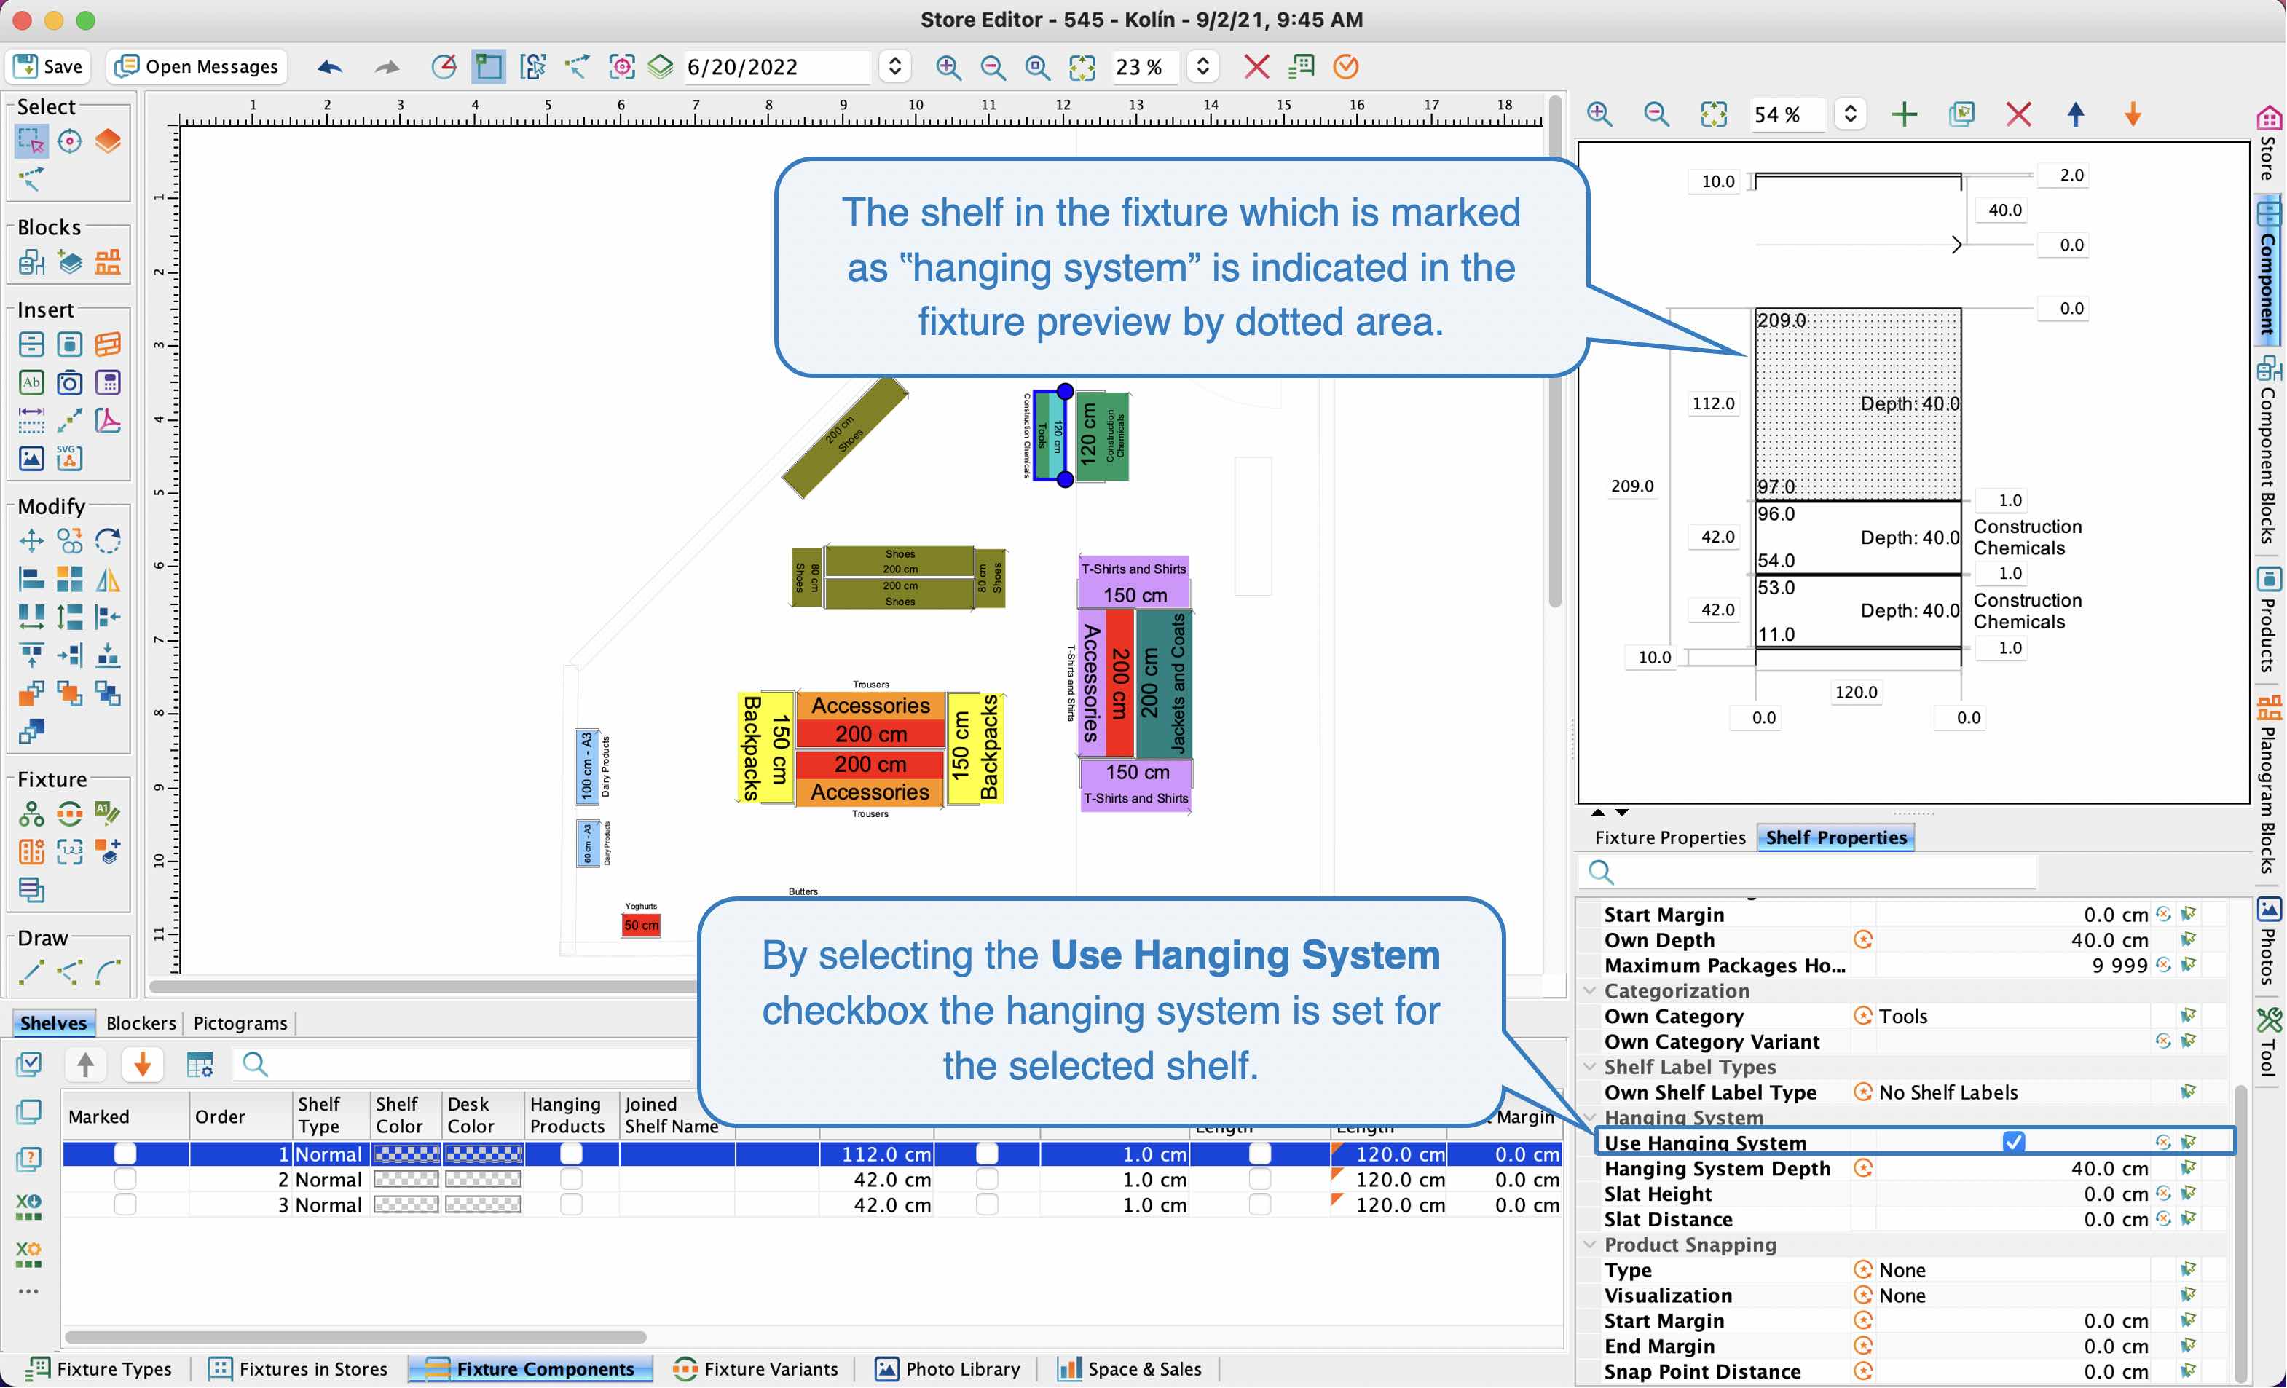
Task: Click the rotate icon in Modify panel
Action: 108,541
